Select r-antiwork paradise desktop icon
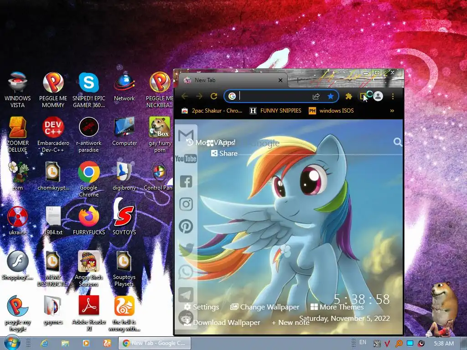 pyautogui.click(x=89, y=134)
